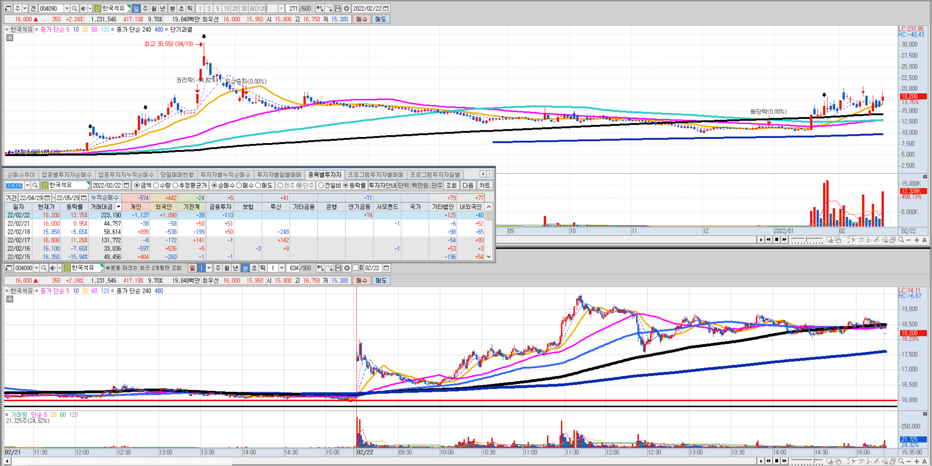The height and width of the screenshot is (466, 932).
Task: Switch to the 투자자별일별매매 tab
Action: tap(279, 175)
